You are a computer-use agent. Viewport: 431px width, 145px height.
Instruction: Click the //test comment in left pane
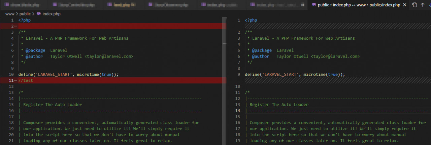click(x=26, y=80)
